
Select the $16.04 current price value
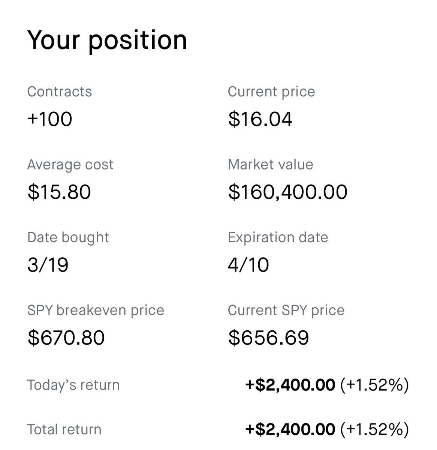coord(260,119)
